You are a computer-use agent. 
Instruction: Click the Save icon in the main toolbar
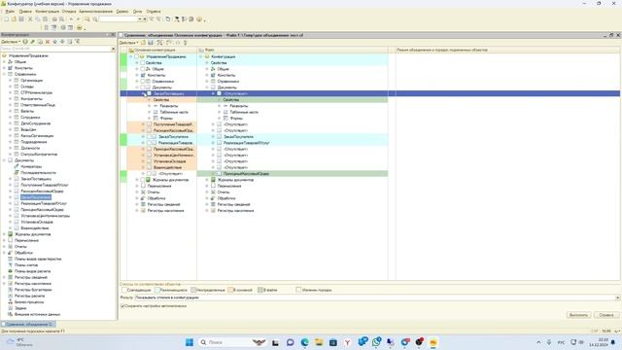click(21, 19)
